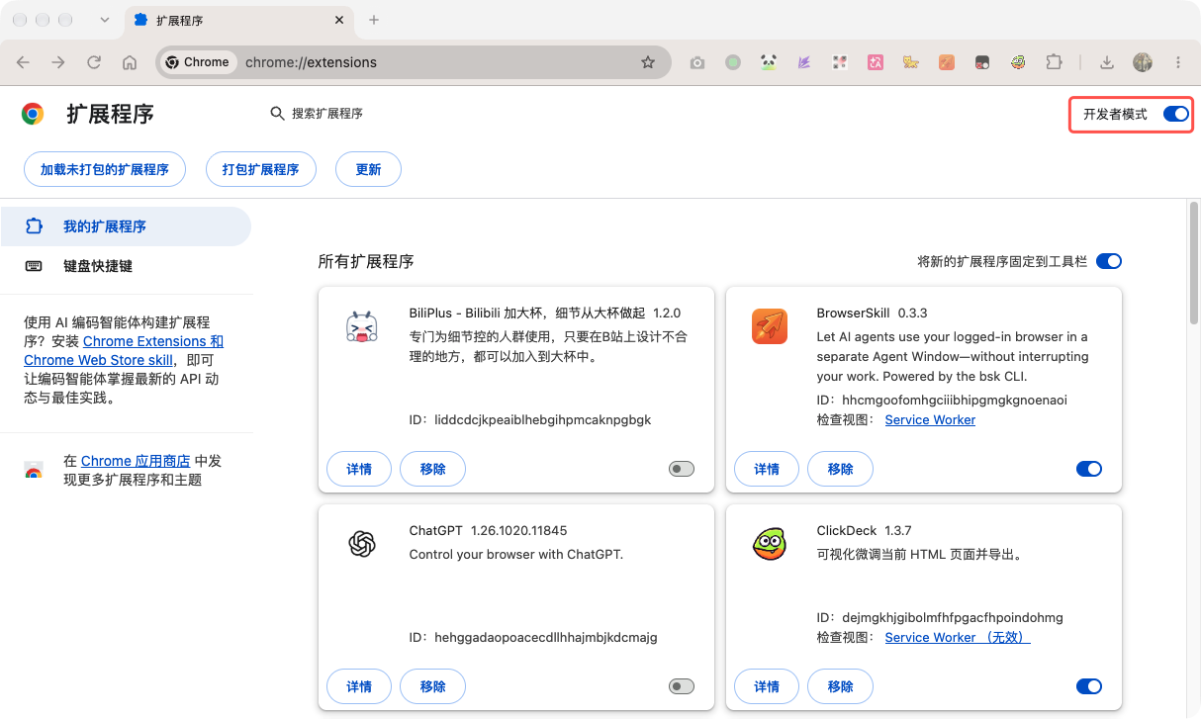Select 我的扩展程序 in sidebar
The width and height of the screenshot is (1201, 719).
click(126, 226)
